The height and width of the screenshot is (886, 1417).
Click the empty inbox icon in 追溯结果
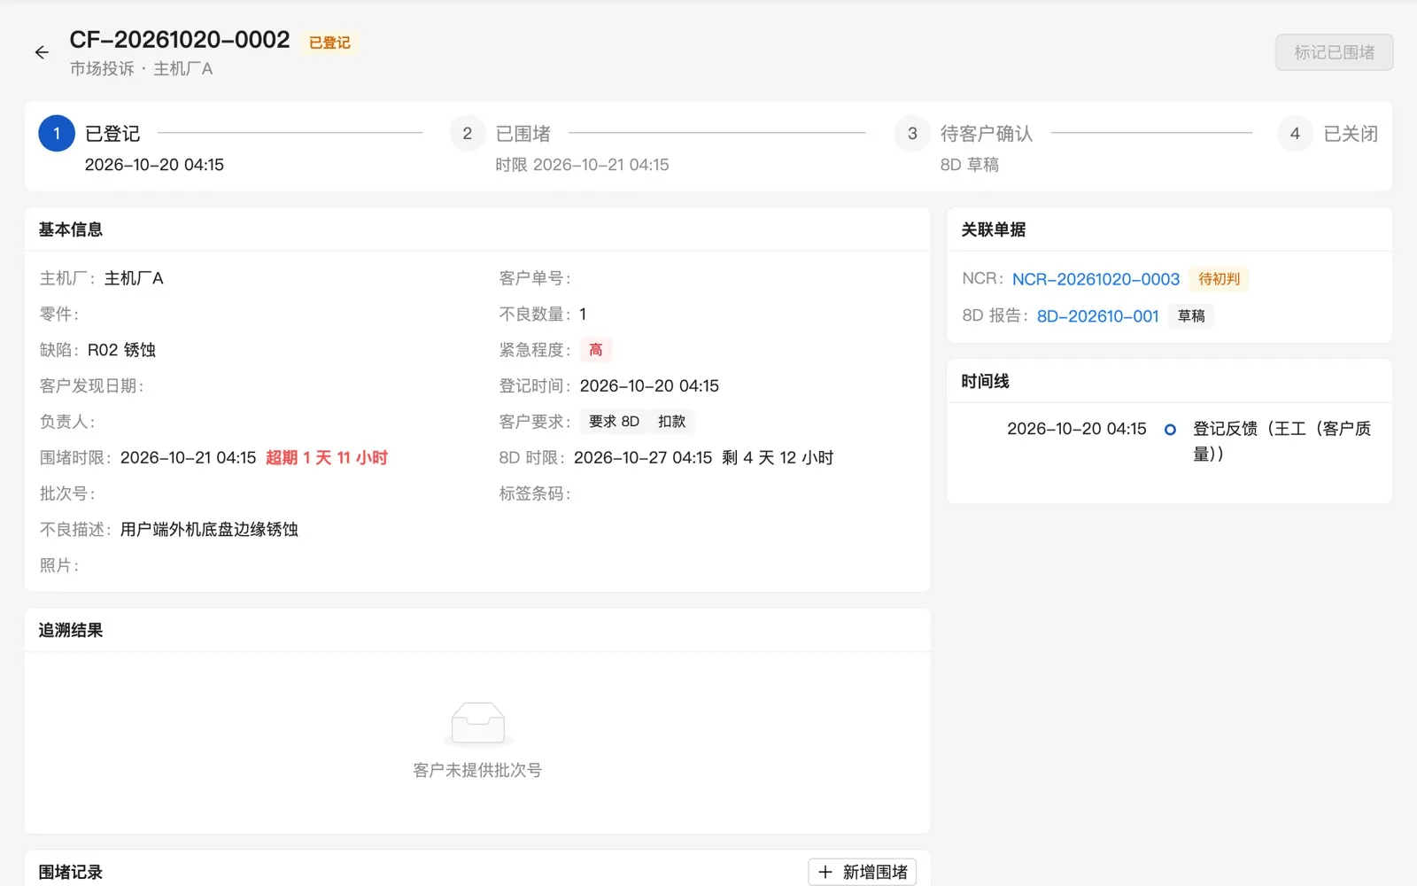click(477, 724)
